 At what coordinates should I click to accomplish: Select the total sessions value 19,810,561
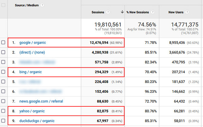[x=108, y=25]
